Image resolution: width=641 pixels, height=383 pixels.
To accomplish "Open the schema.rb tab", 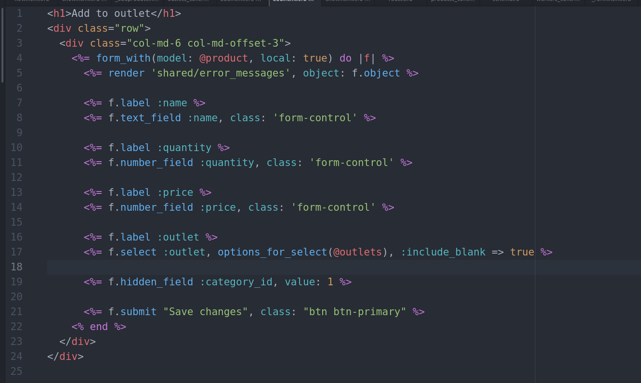I will (x=506, y=2).
